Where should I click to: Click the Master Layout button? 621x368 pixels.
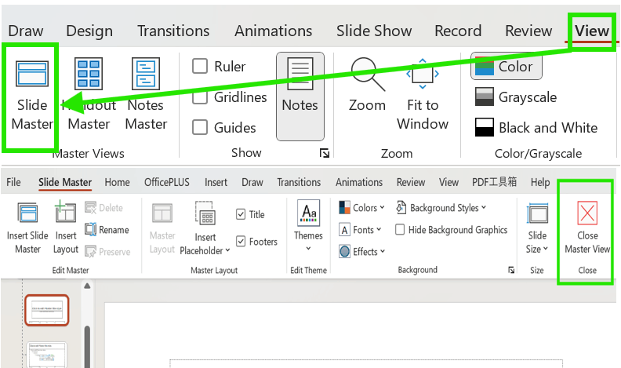tap(162, 228)
